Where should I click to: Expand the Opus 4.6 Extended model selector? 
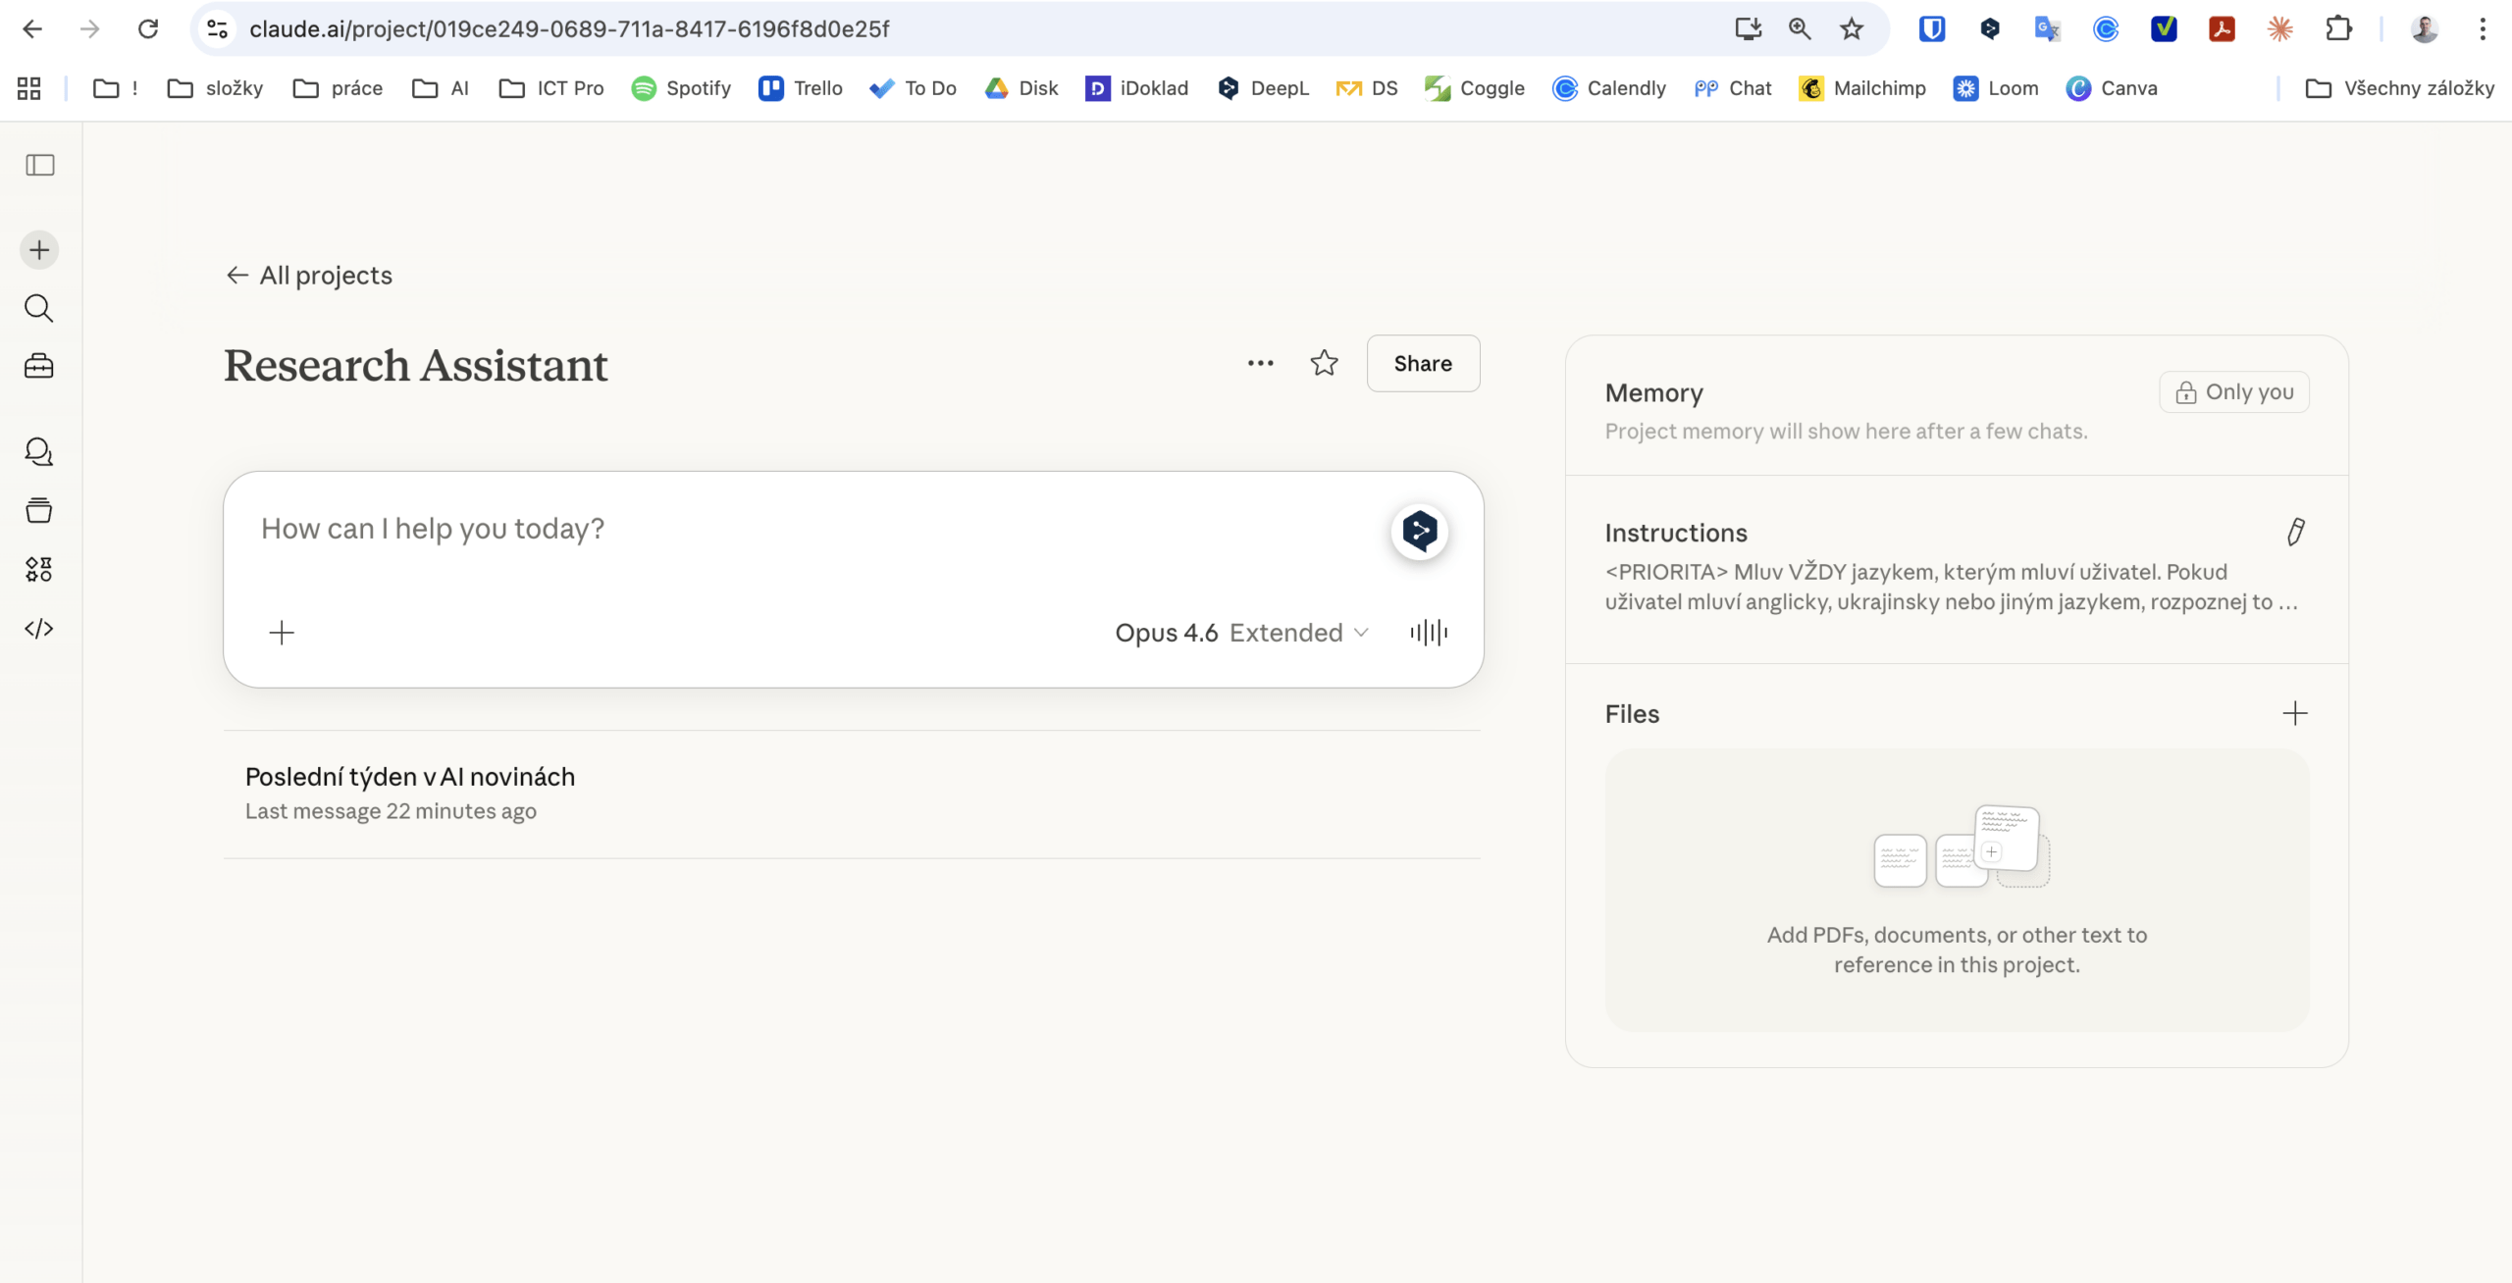(1241, 633)
